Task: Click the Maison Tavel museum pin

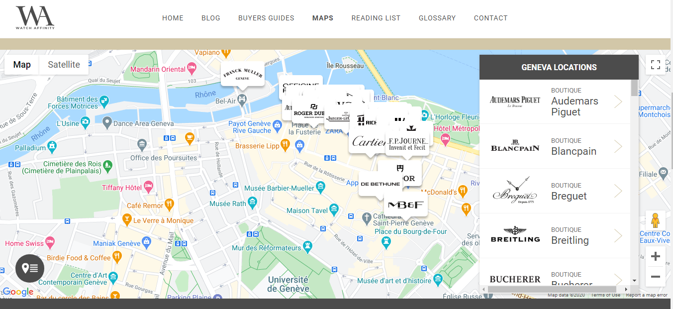Action: (x=334, y=210)
